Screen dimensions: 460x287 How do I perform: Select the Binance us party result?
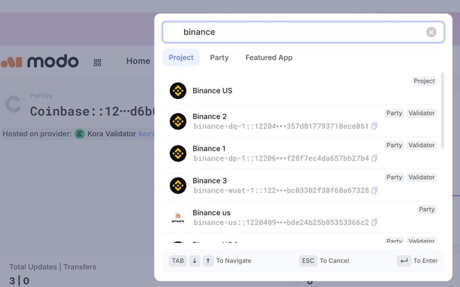[x=302, y=217]
